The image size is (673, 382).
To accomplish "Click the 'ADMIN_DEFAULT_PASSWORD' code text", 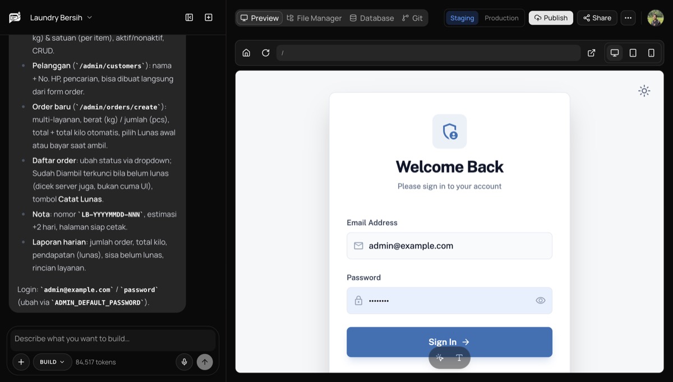I will coord(98,303).
